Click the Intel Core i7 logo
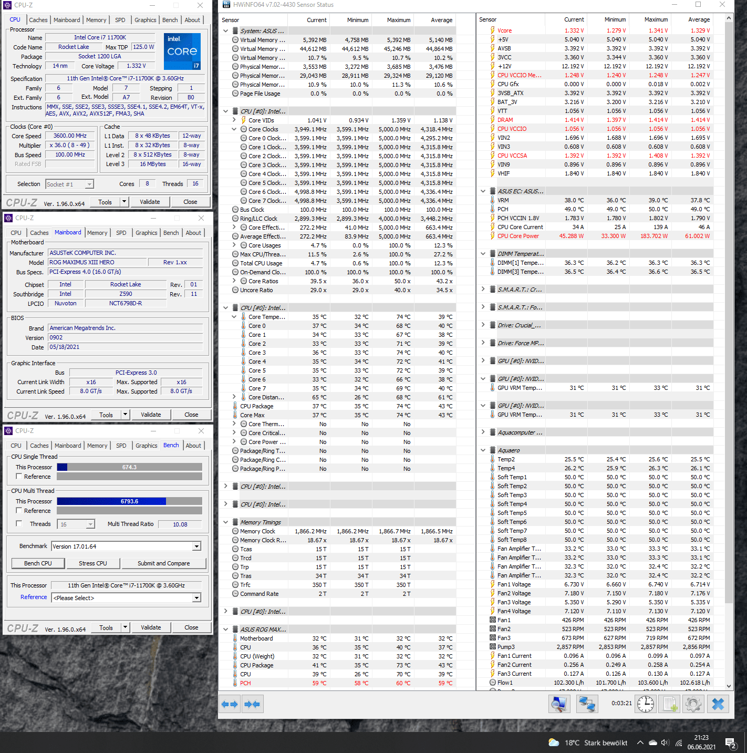 click(182, 51)
